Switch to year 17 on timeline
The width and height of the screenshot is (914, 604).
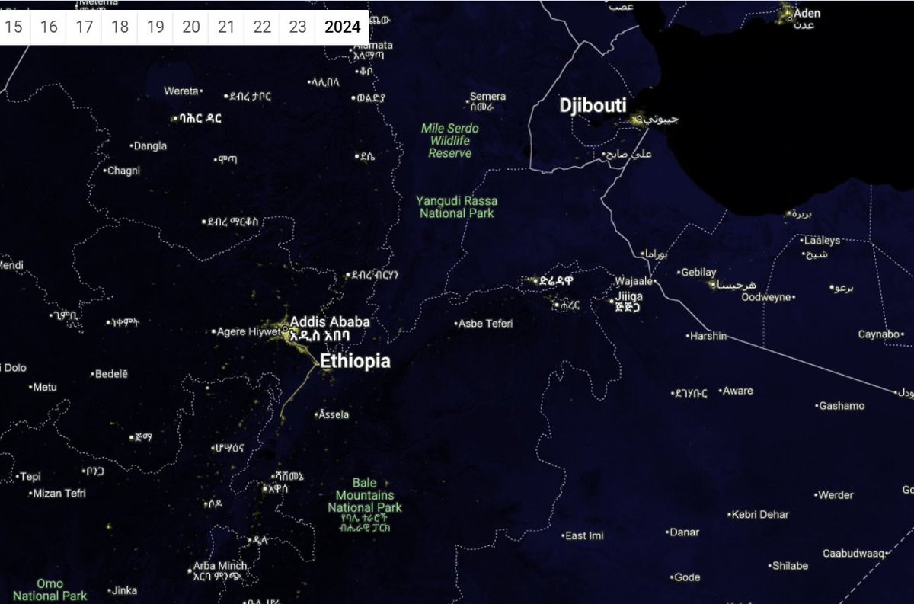coord(85,27)
